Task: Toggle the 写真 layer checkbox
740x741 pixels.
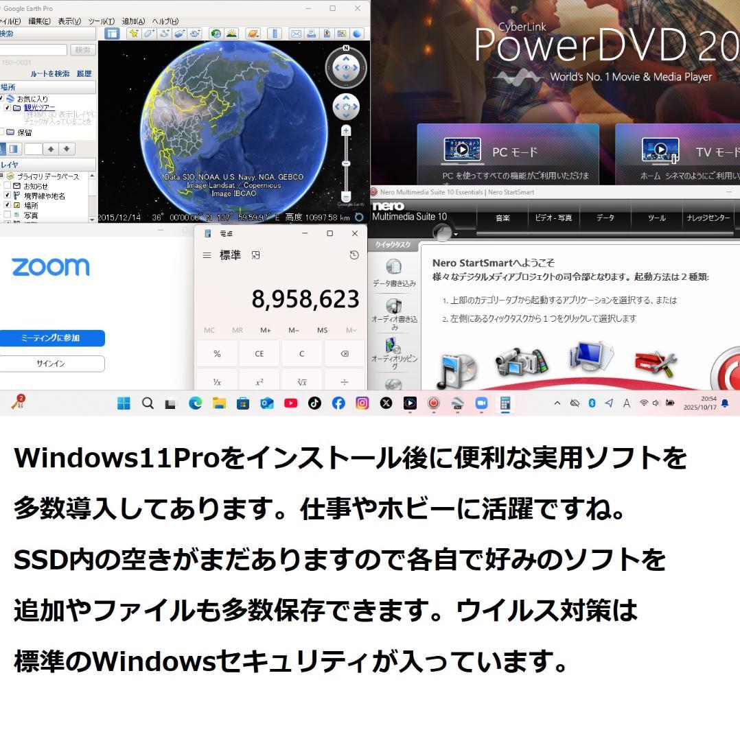Action: point(7,215)
